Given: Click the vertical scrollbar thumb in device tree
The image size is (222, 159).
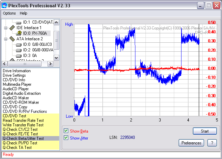Looking at the screenshot, I should (x=56, y=40).
